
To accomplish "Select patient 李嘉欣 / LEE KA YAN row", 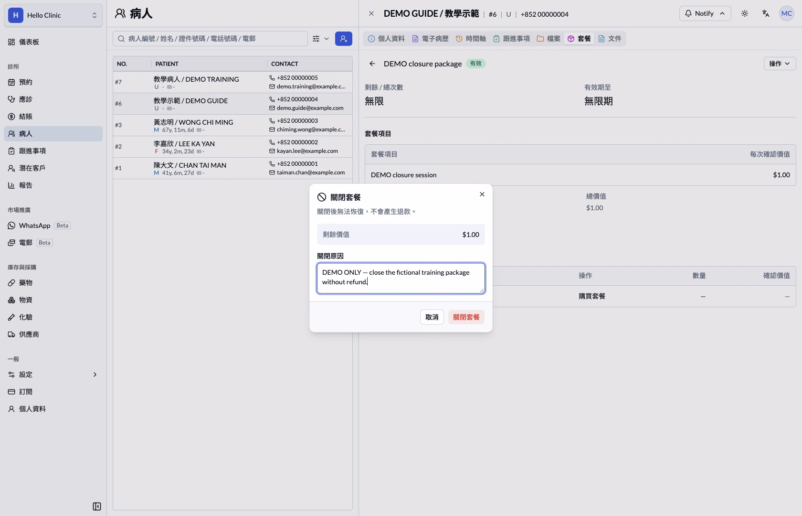I will click(x=232, y=147).
